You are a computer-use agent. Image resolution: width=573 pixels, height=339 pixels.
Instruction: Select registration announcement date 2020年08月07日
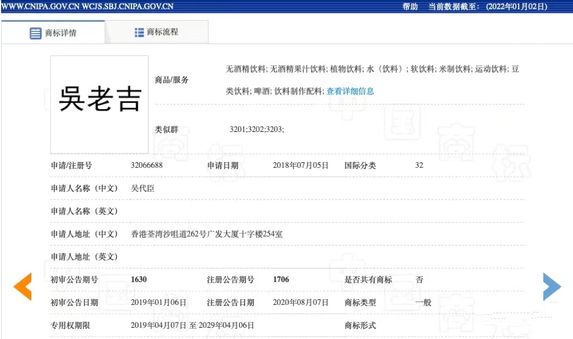tap(300, 303)
